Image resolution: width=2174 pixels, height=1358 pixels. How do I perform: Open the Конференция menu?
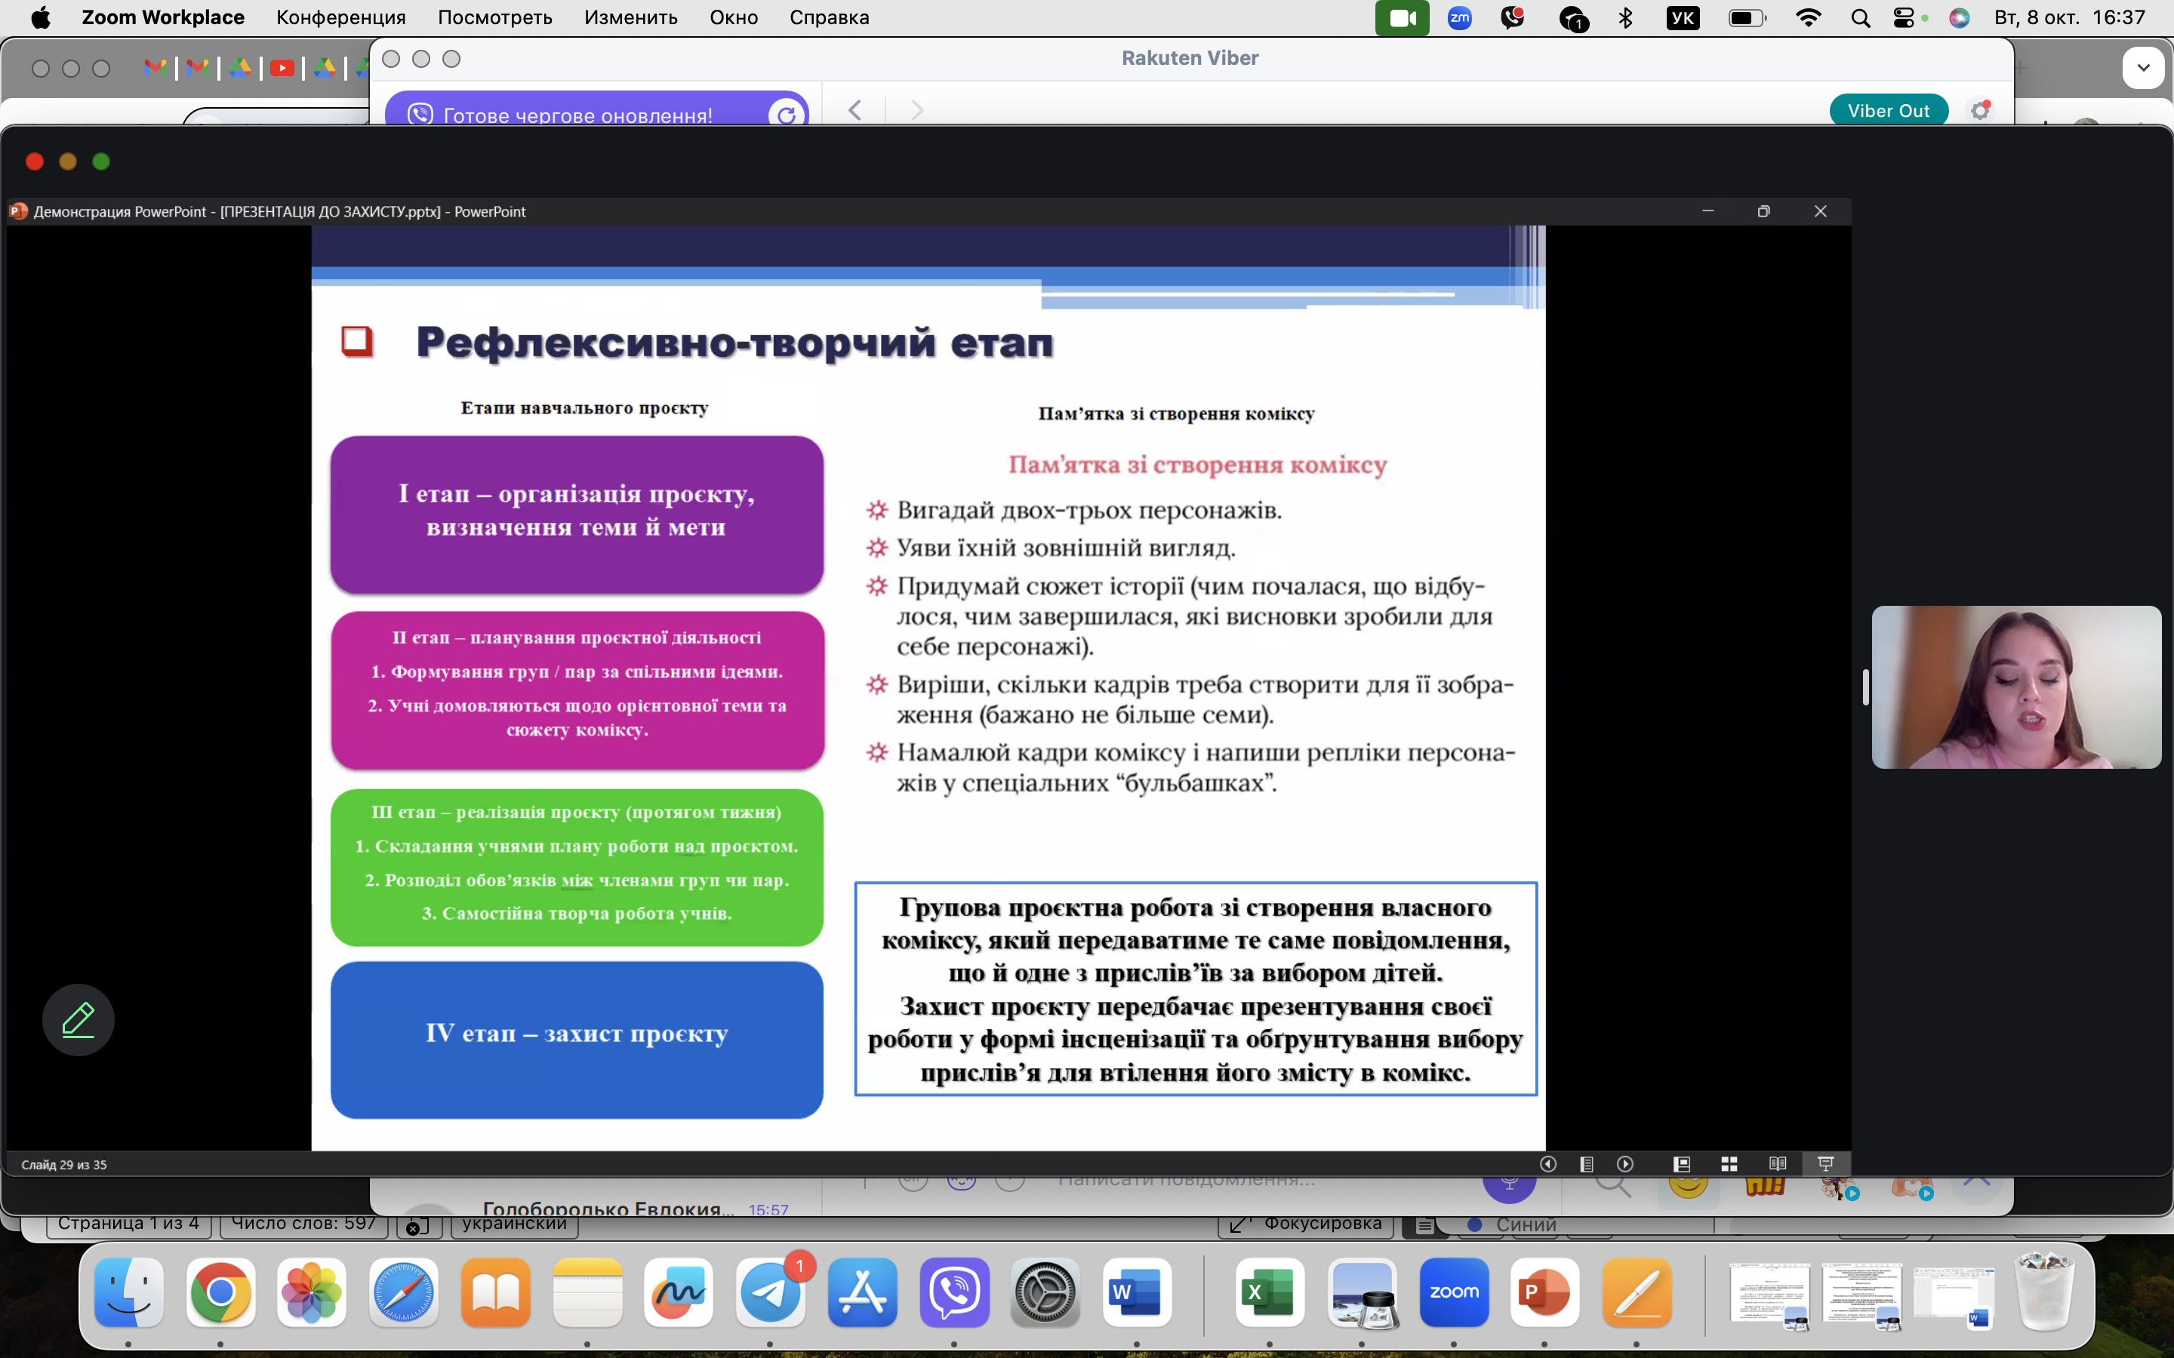click(x=340, y=18)
